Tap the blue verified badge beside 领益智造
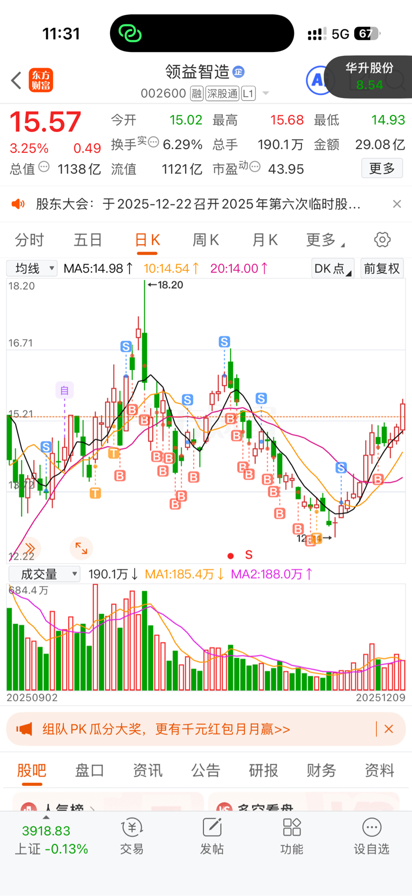The image size is (412, 896). pyautogui.click(x=239, y=71)
